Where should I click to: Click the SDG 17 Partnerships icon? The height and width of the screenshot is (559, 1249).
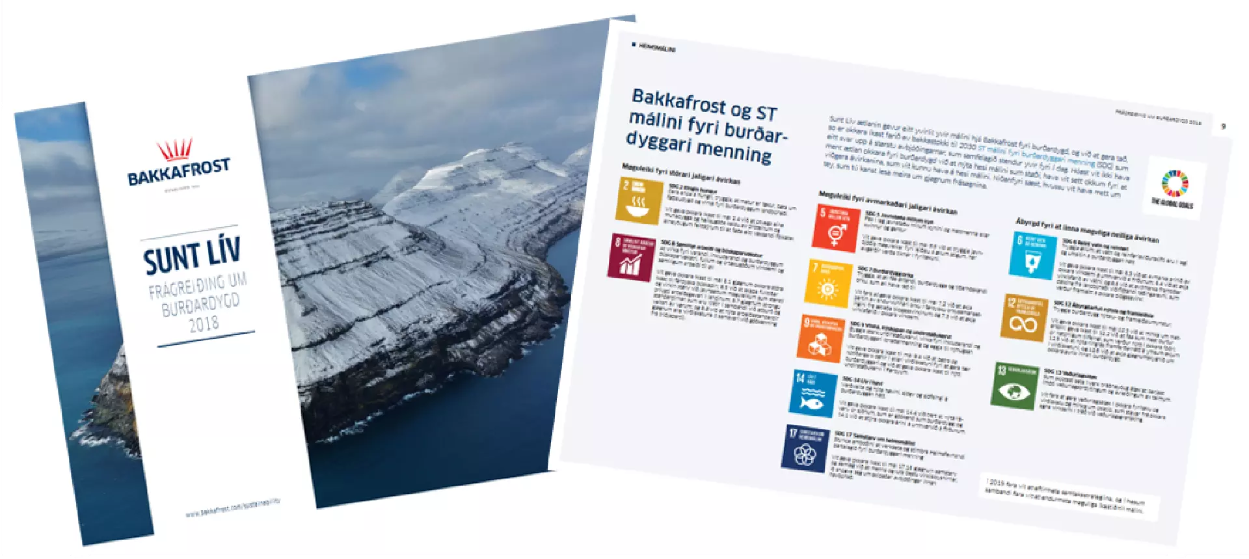[x=805, y=448]
